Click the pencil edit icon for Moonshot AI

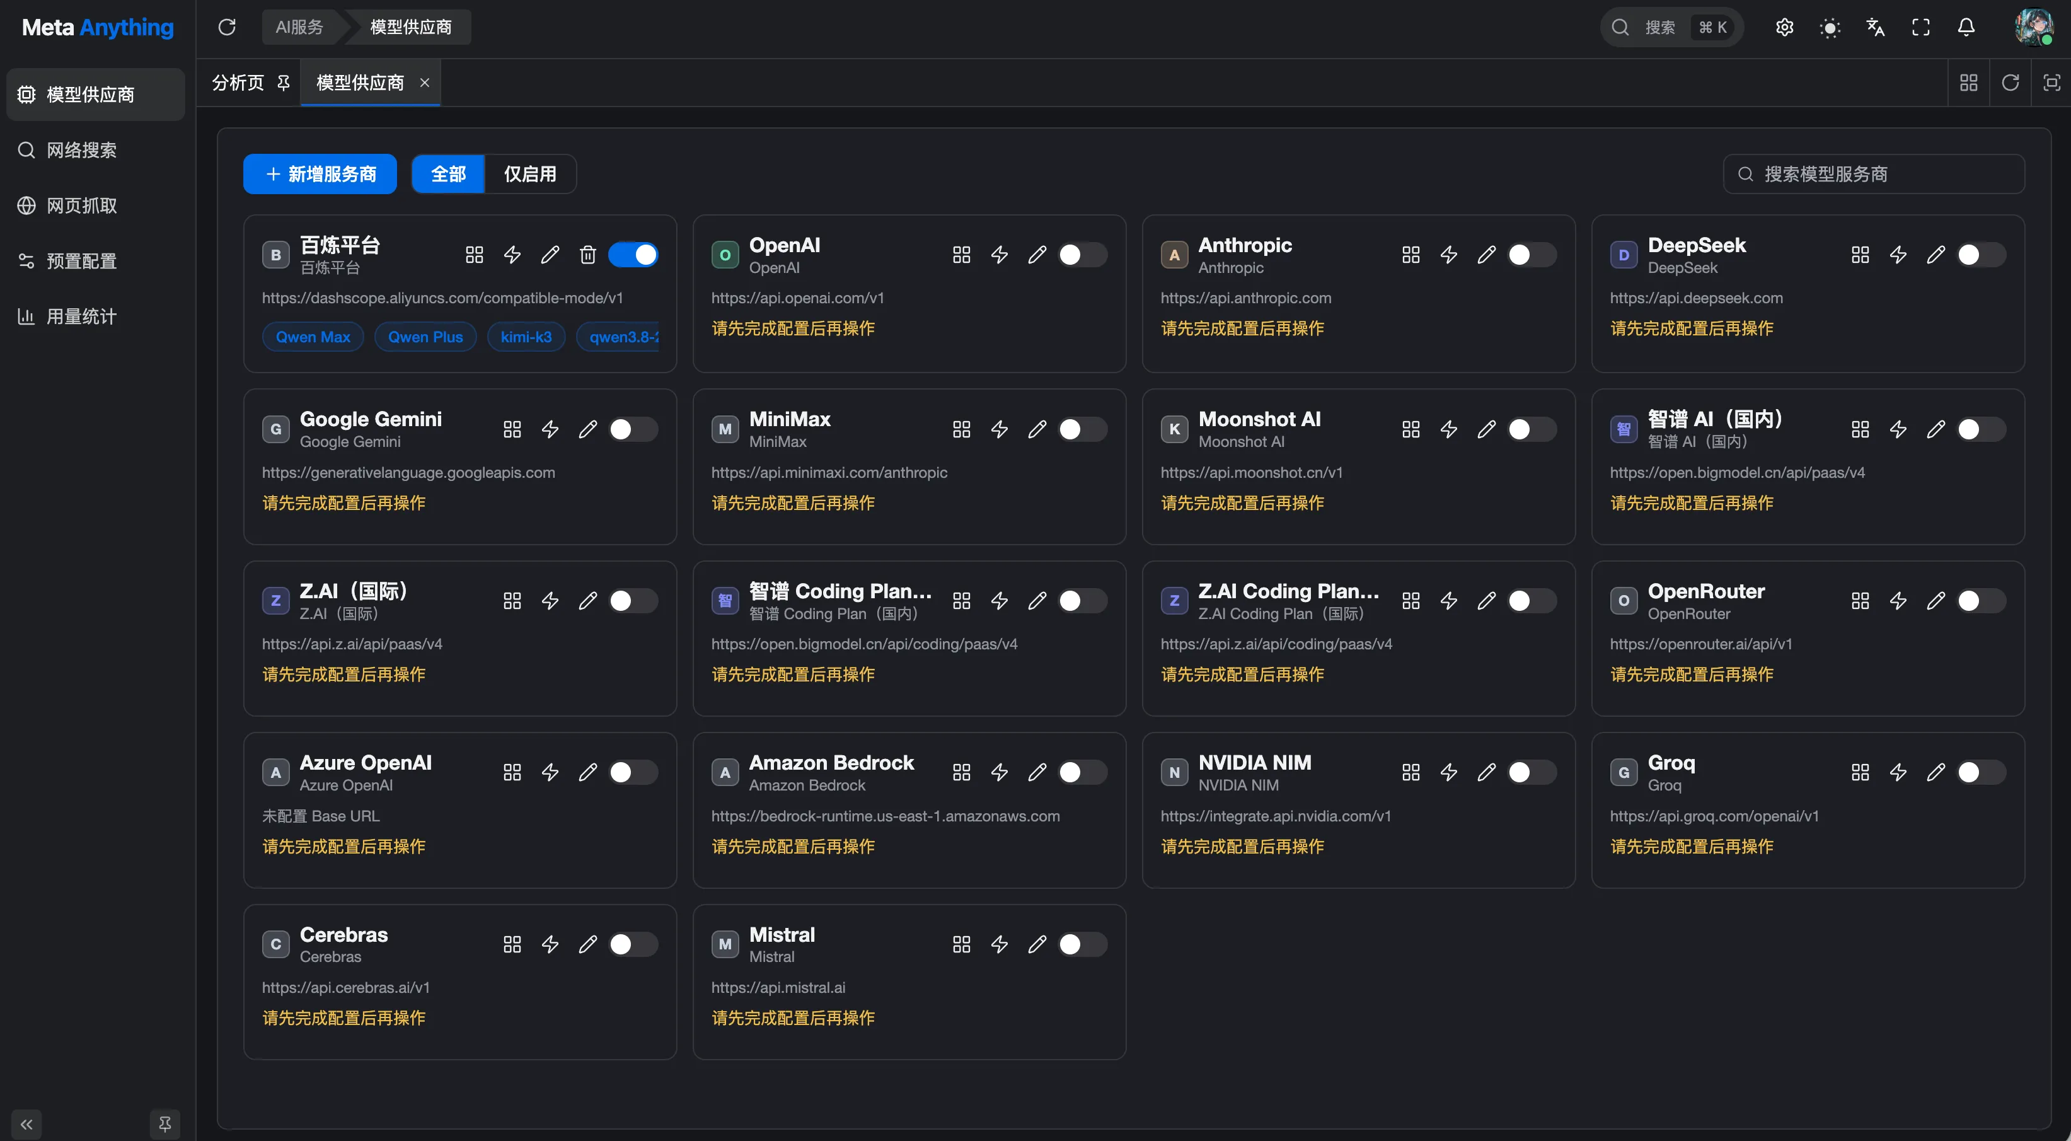(1487, 429)
